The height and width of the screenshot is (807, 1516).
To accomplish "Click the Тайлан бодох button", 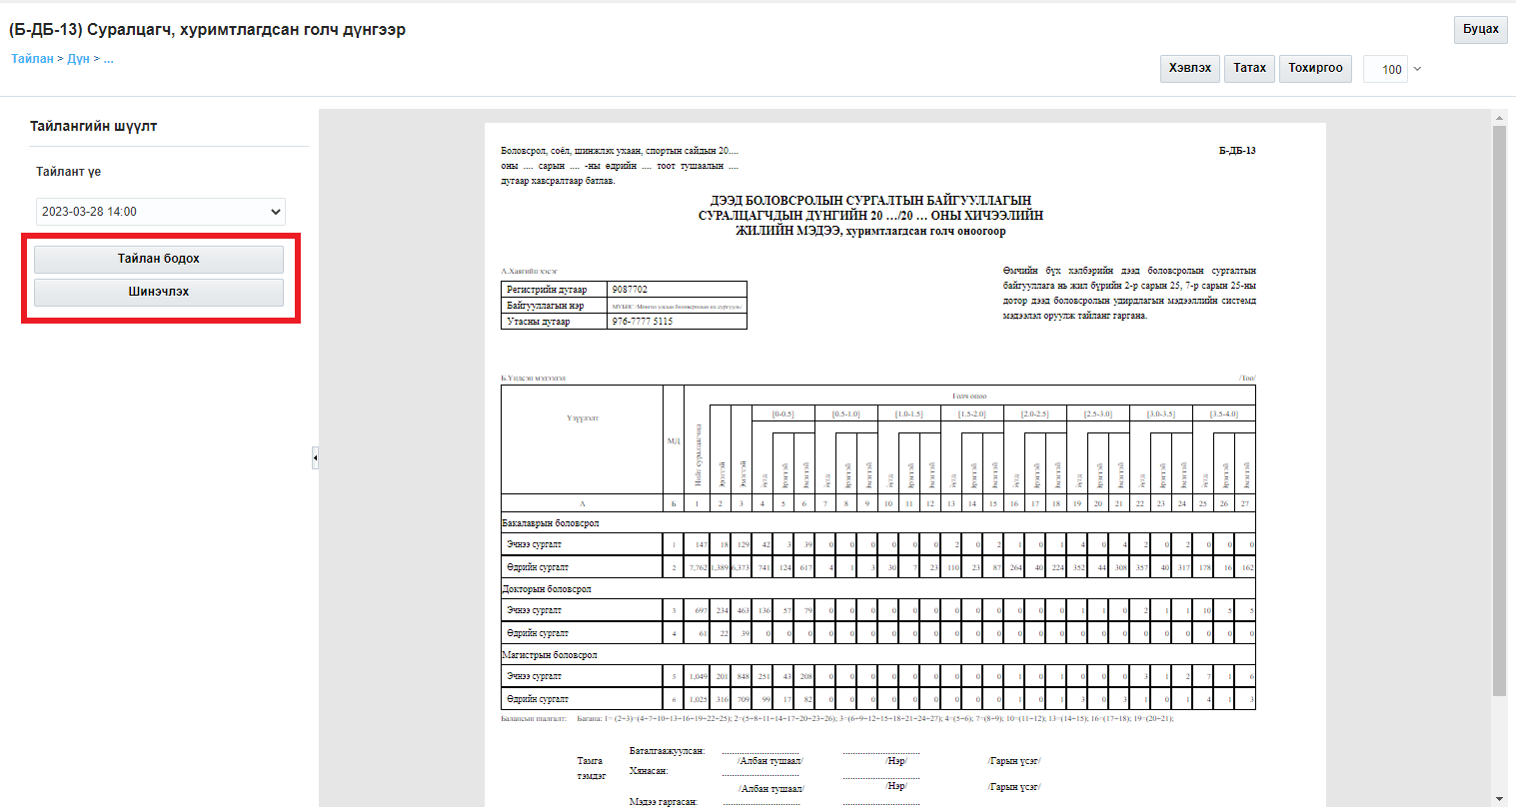I will [x=159, y=259].
